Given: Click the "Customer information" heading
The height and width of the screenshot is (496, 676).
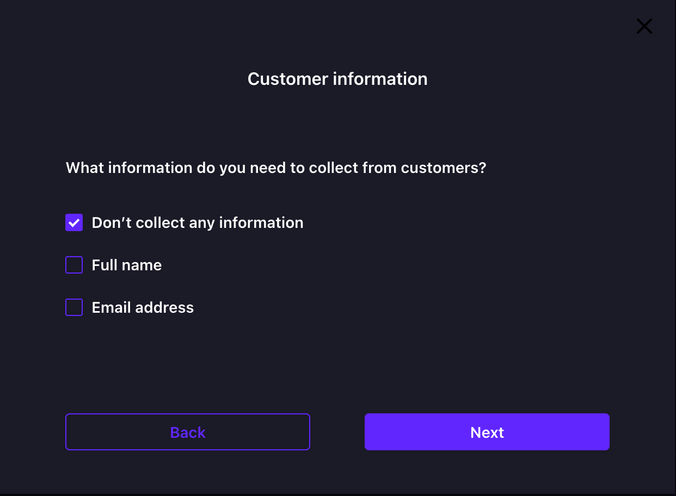Looking at the screenshot, I should (337, 79).
